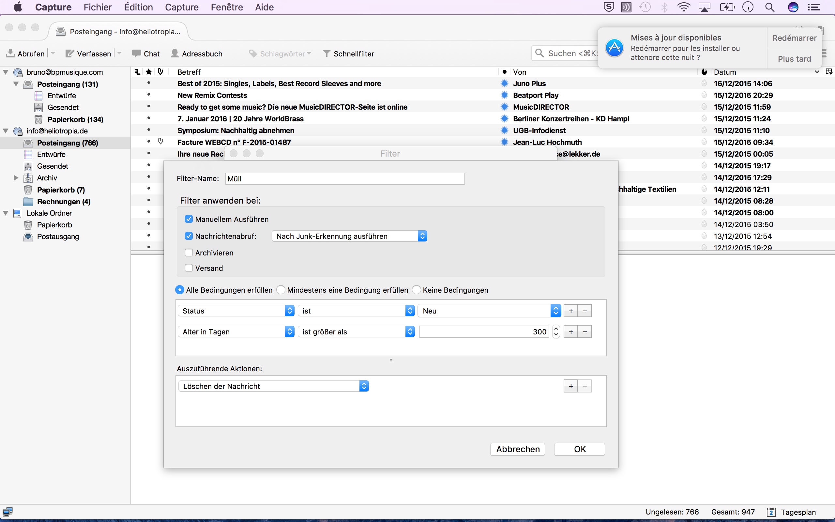Click the App Store update notification icon
The image size is (835, 522).
point(615,48)
